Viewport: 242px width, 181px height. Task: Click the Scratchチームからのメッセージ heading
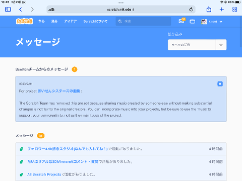[42, 69]
